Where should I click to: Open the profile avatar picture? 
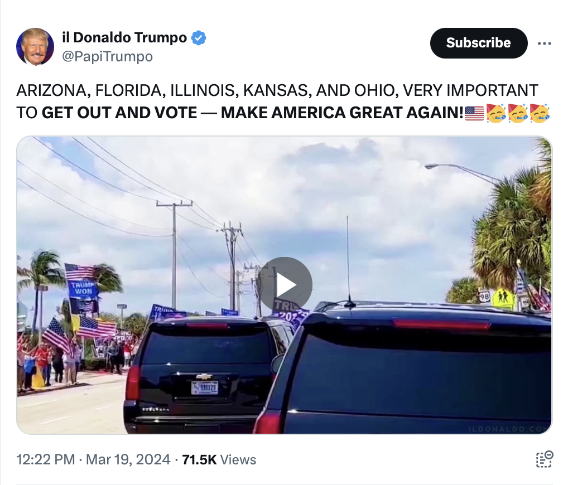(35, 47)
